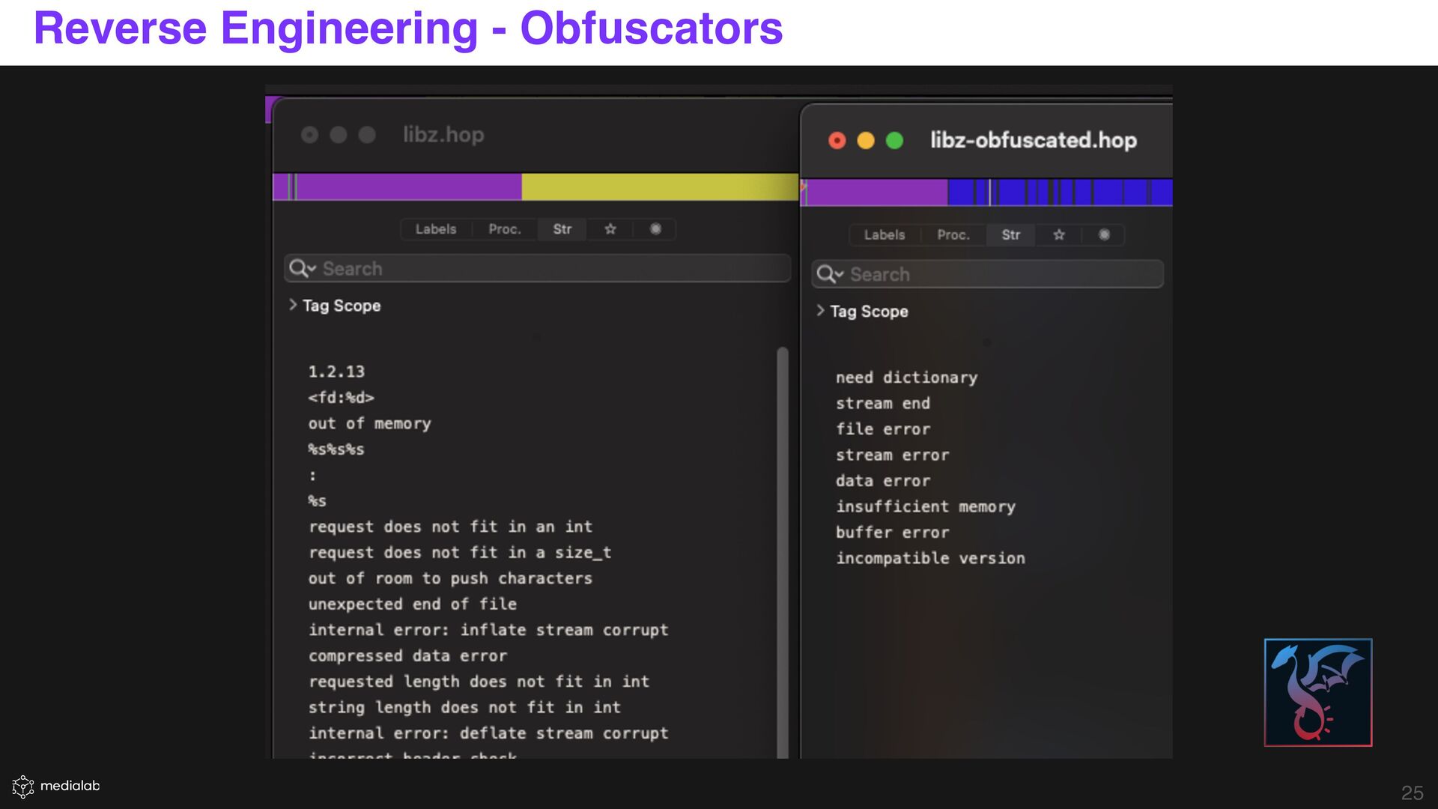Click the medialab logo icon

23,786
